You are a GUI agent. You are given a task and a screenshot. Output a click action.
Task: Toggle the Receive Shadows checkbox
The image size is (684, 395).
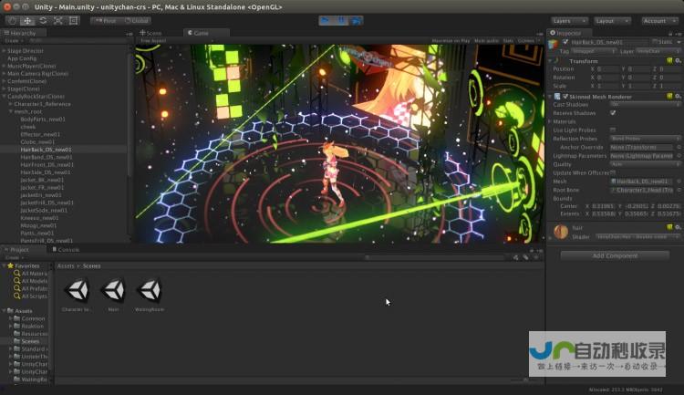tap(613, 113)
